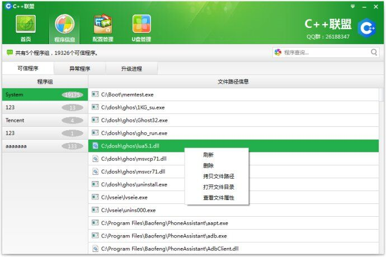Click the QQ群：26188347 text
Screen dimensions: 386x257
328,37
